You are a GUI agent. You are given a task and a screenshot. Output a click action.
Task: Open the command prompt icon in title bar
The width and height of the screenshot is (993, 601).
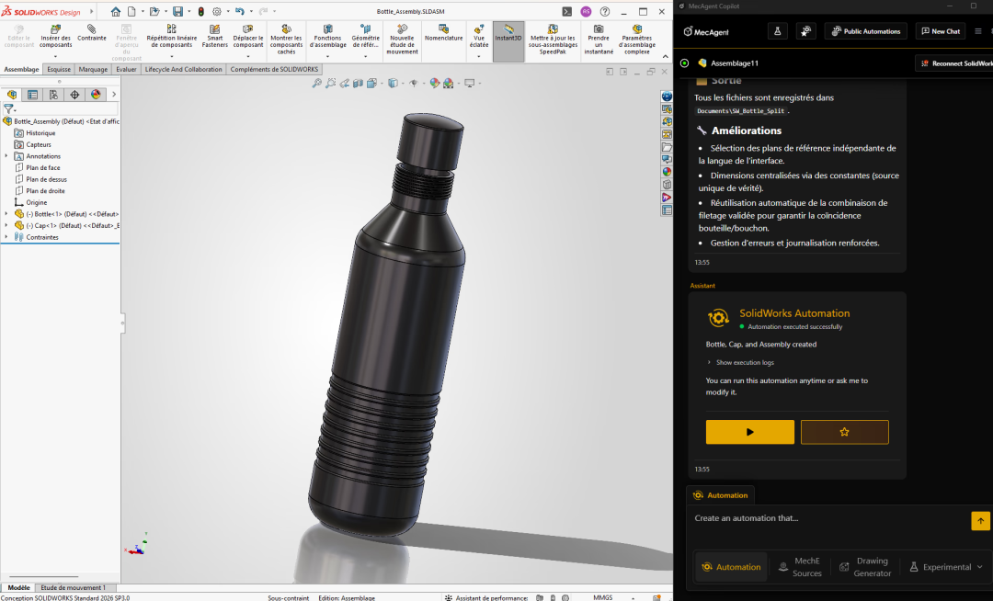566,11
